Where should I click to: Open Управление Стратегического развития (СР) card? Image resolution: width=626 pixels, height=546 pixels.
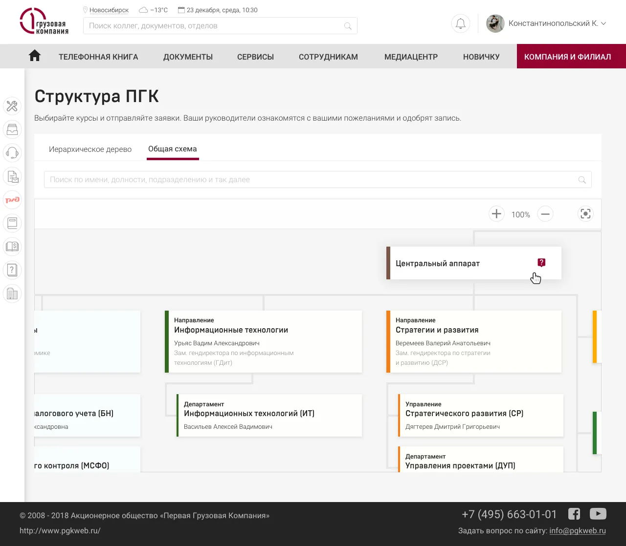tap(481, 416)
